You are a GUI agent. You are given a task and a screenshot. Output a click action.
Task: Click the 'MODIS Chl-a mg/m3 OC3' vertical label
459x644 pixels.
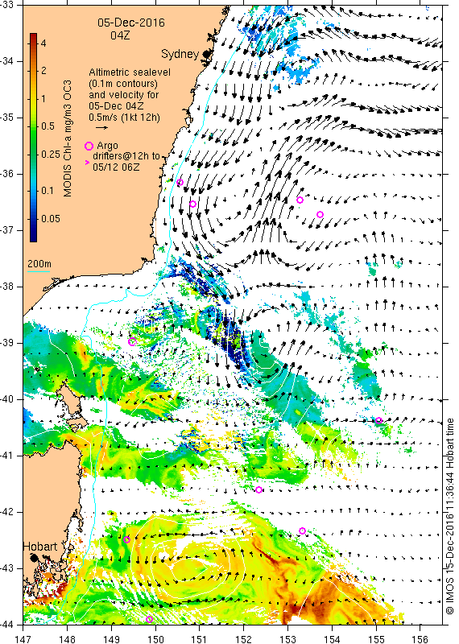pos(68,138)
